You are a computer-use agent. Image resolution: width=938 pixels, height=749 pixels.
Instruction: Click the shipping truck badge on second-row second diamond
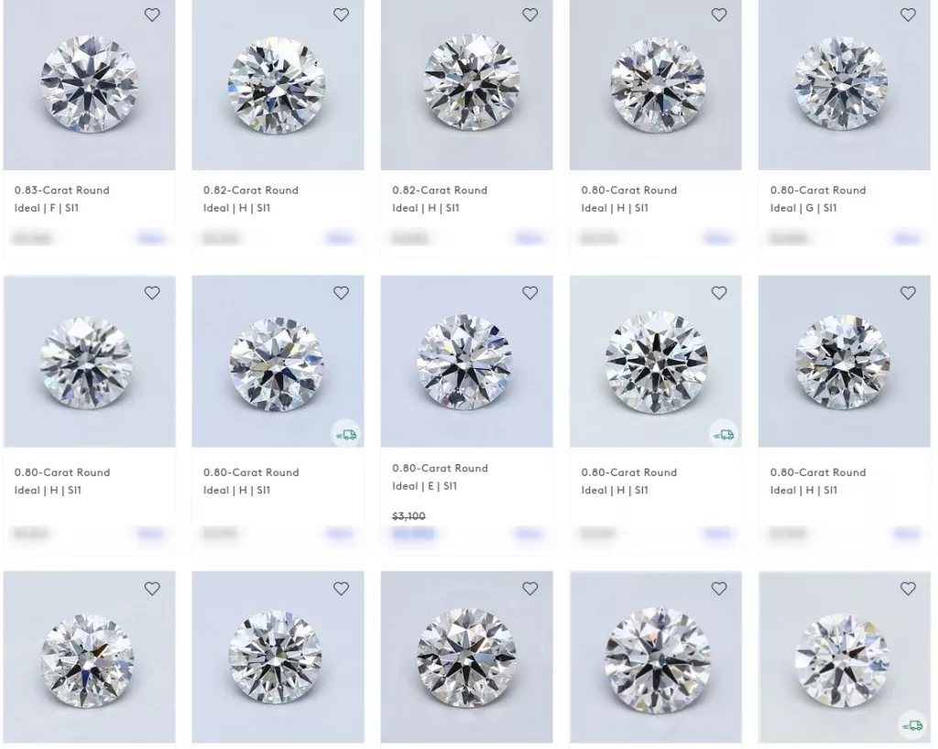pos(345,435)
